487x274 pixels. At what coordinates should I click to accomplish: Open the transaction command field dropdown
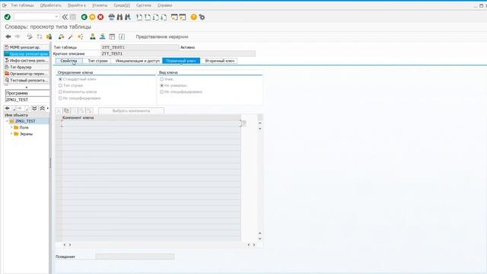(x=56, y=17)
